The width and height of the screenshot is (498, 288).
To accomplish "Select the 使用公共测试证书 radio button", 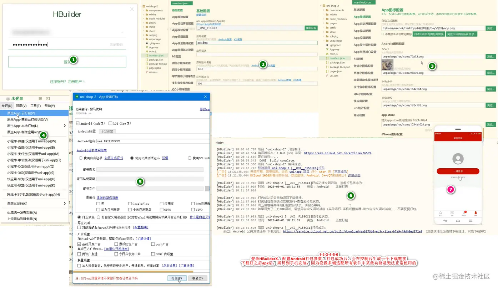I will [132, 158].
